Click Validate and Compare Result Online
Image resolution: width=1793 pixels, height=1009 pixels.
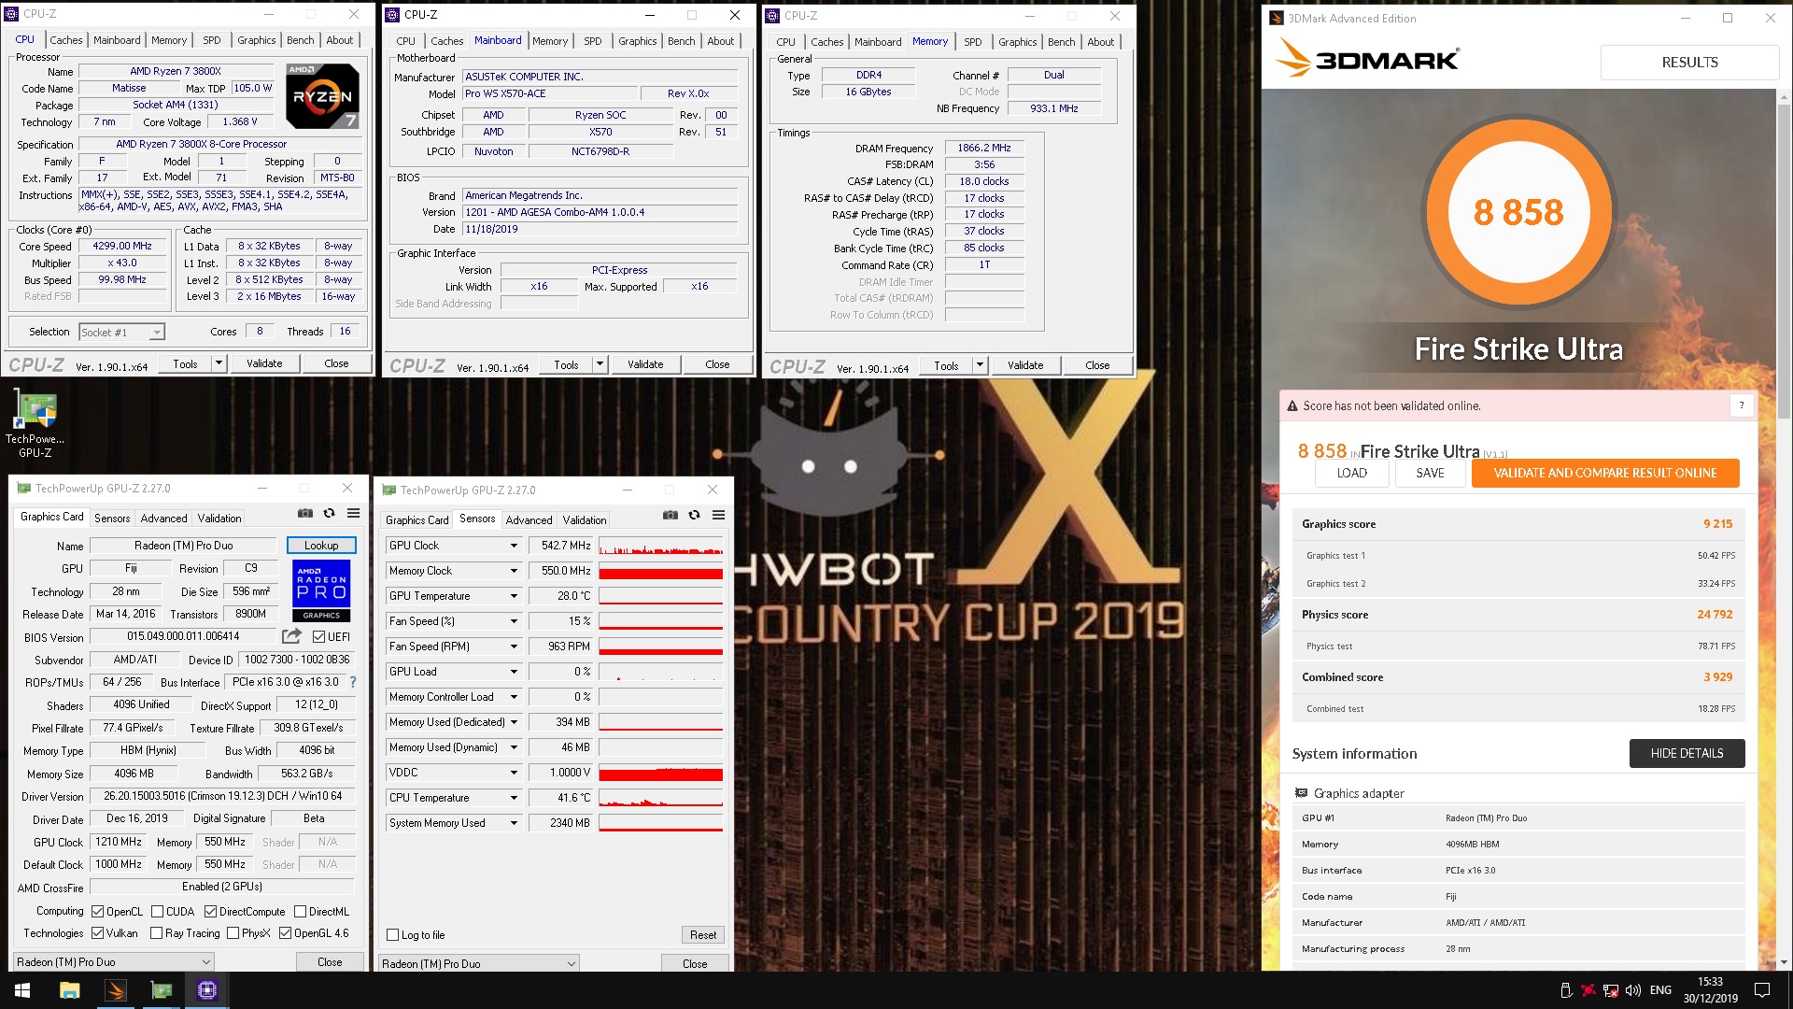click(1605, 473)
